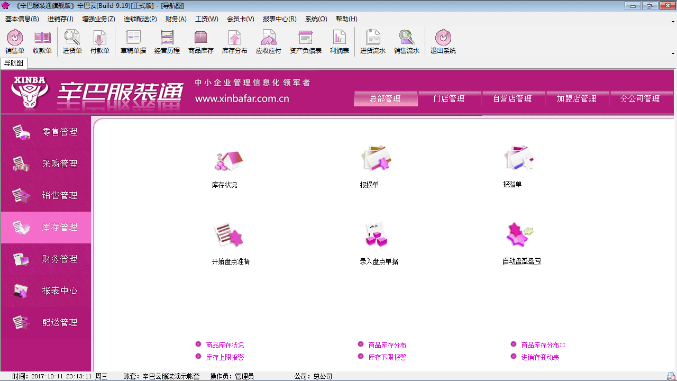Select 财务管理 in the sidebar
Viewport: 677px width, 381px height.
[x=45, y=259]
